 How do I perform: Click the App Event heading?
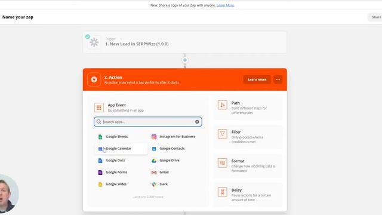point(117,105)
